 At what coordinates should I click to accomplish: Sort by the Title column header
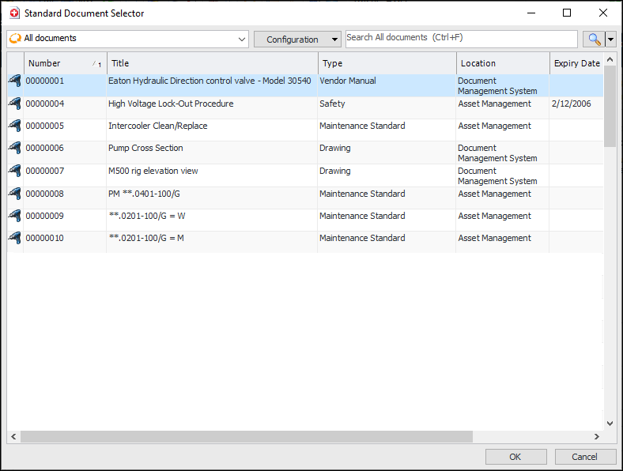(x=213, y=63)
